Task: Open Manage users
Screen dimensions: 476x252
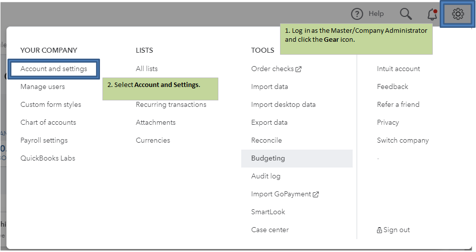Action: tap(43, 86)
